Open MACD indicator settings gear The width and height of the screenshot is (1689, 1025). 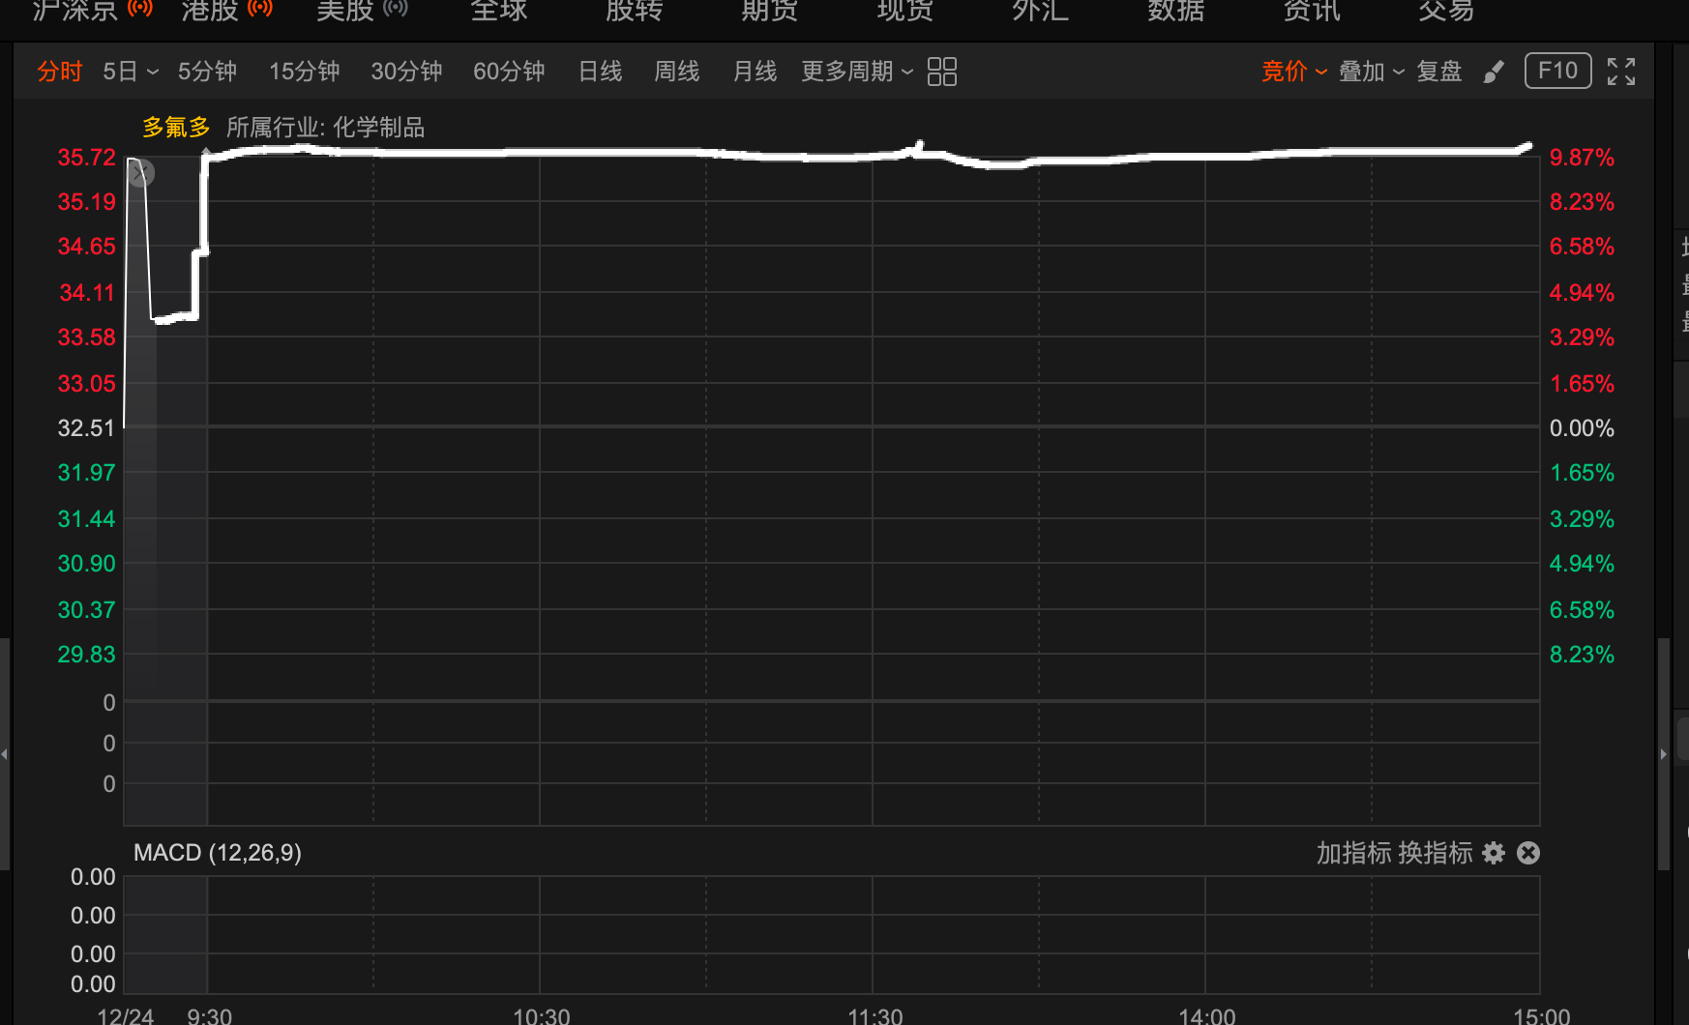click(1494, 853)
